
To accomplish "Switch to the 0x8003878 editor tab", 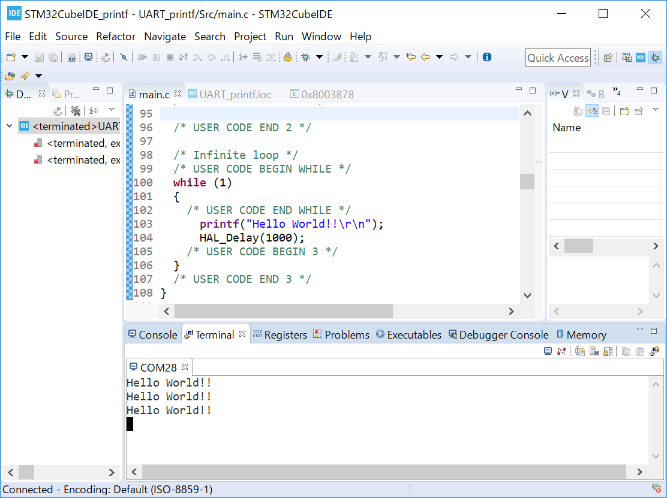I will (x=322, y=94).
